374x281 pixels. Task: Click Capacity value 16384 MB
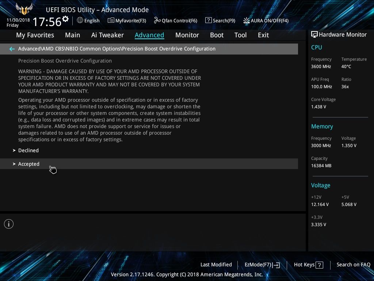(x=321, y=166)
